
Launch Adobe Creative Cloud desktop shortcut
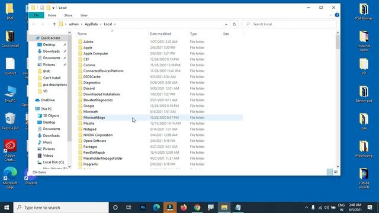coord(10,150)
